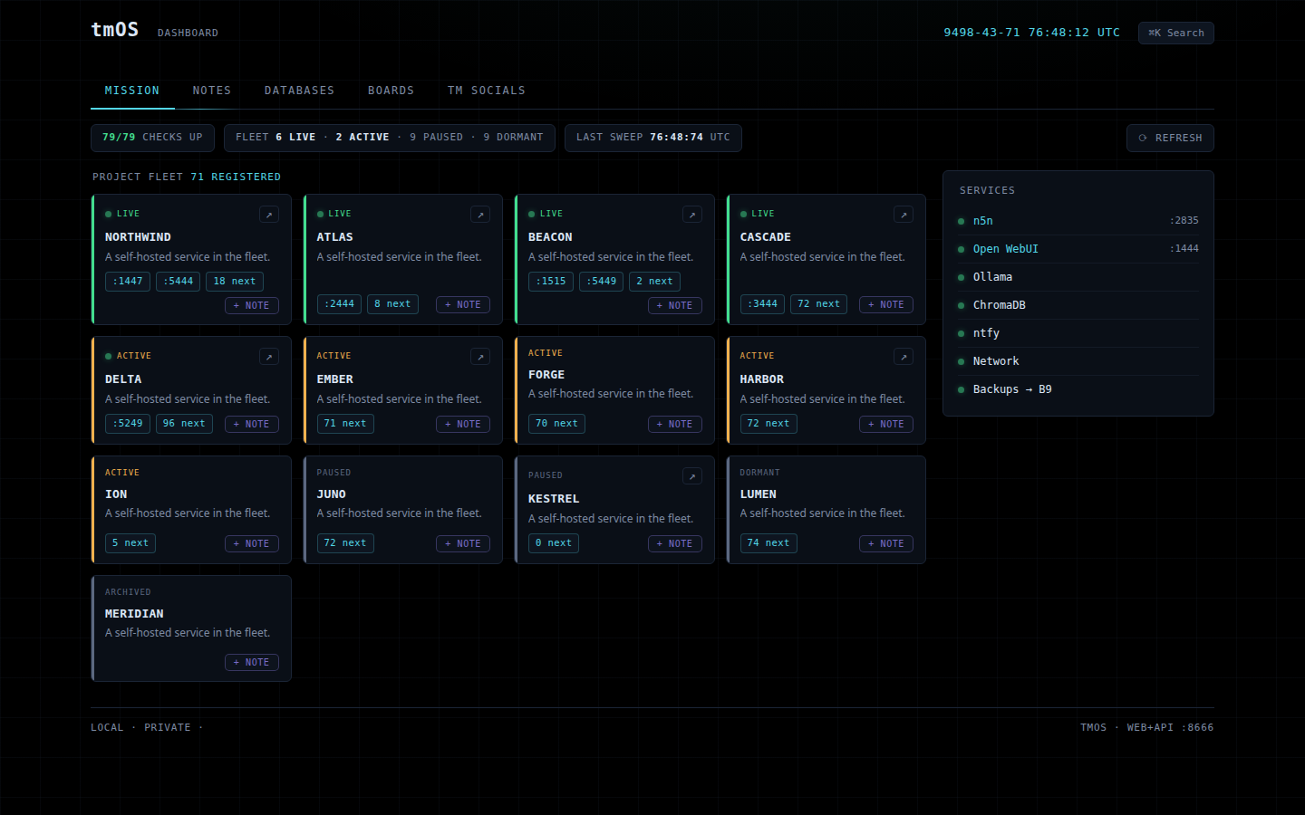
Task: Click BEACON port :1515 chip
Action: pos(551,282)
